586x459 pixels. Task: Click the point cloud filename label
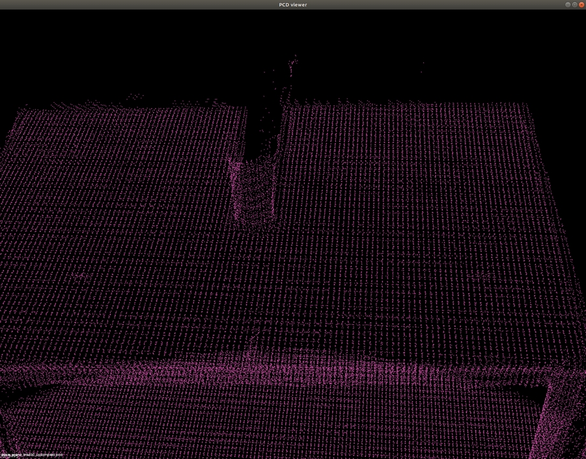(32, 455)
